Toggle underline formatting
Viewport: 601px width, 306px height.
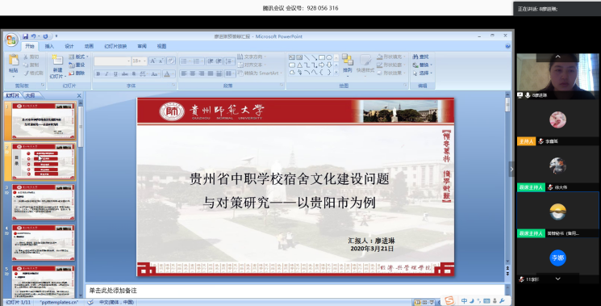coord(115,73)
